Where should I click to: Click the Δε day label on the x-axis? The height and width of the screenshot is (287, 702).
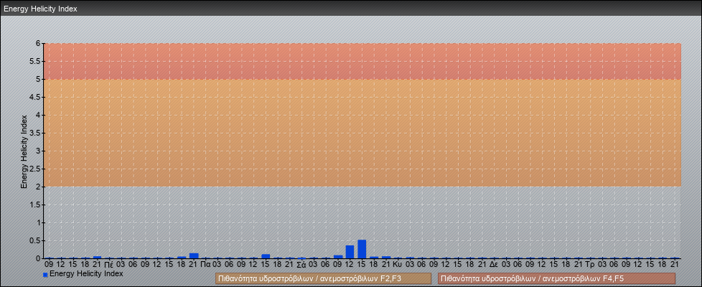[494, 264]
